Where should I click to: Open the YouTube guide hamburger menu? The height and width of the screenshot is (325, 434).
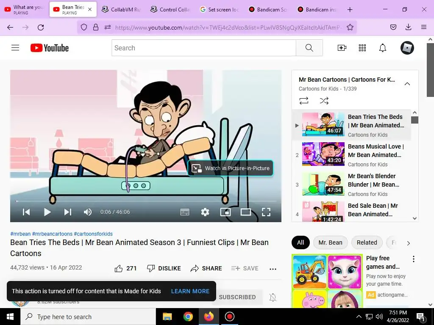(15, 48)
